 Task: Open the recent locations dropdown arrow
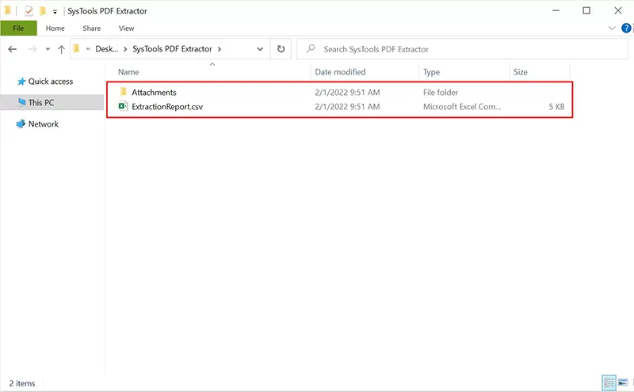[48, 49]
